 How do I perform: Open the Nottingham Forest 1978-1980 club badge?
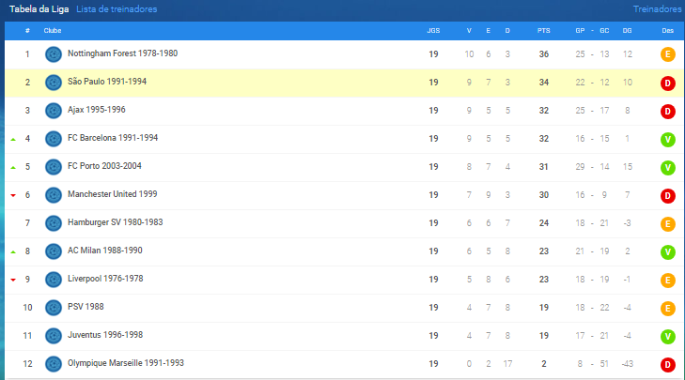coord(54,54)
